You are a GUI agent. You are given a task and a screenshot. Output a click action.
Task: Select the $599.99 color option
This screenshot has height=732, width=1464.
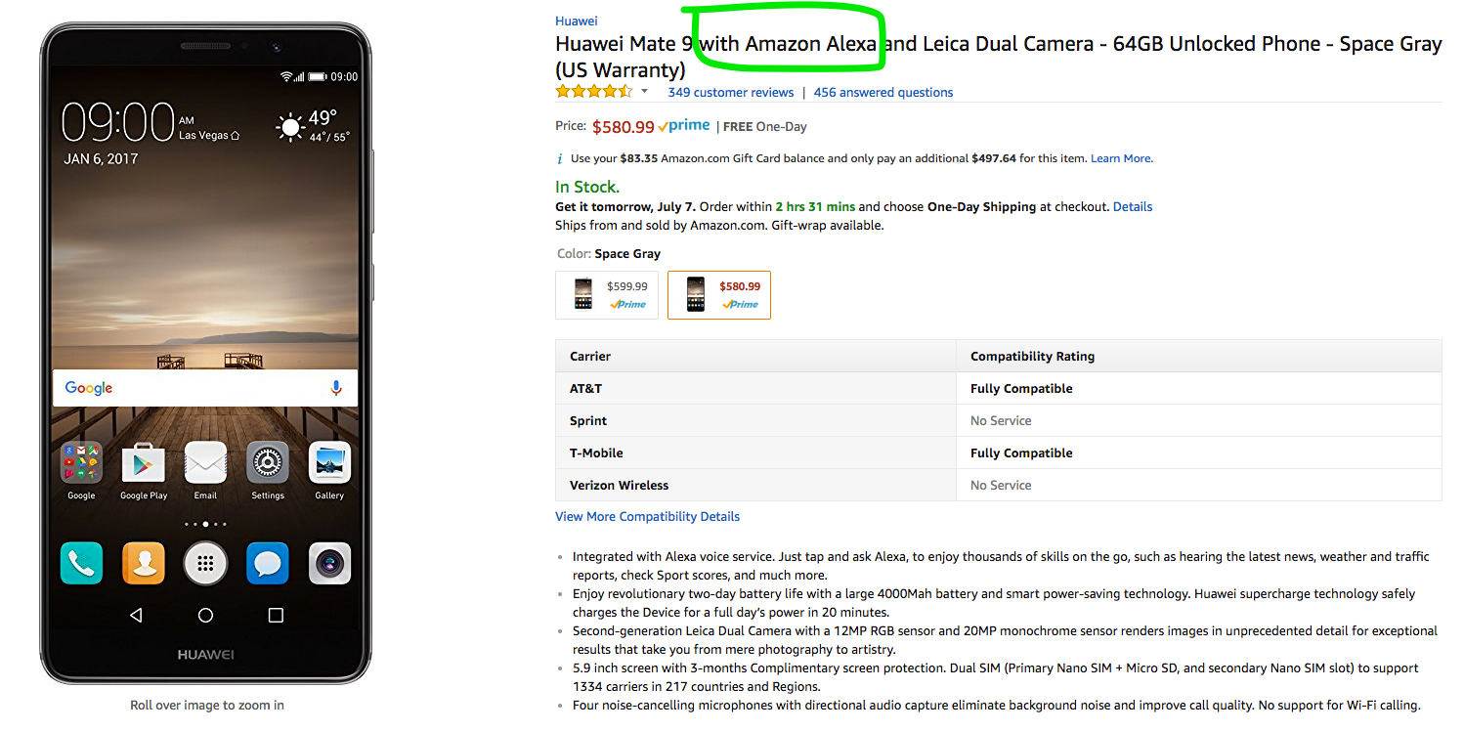coord(607,295)
